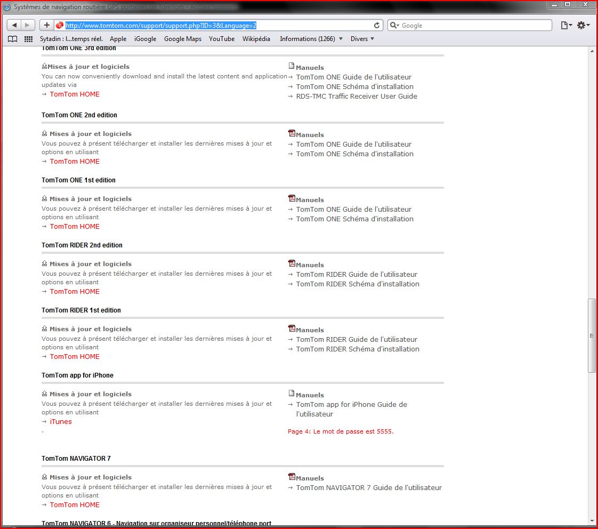Open ONE 3rd edition Guide de l'utilisateur
Viewport: 598px width, 529px height.
(x=354, y=77)
